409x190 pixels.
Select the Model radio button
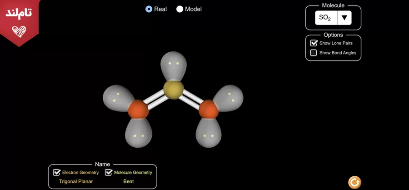(180, 9)
